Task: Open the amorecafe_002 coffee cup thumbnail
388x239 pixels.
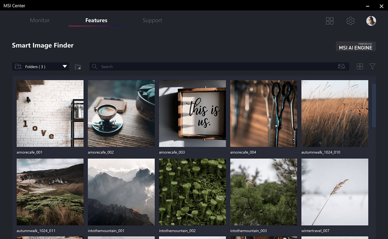Action: click(x=121, y=113)
